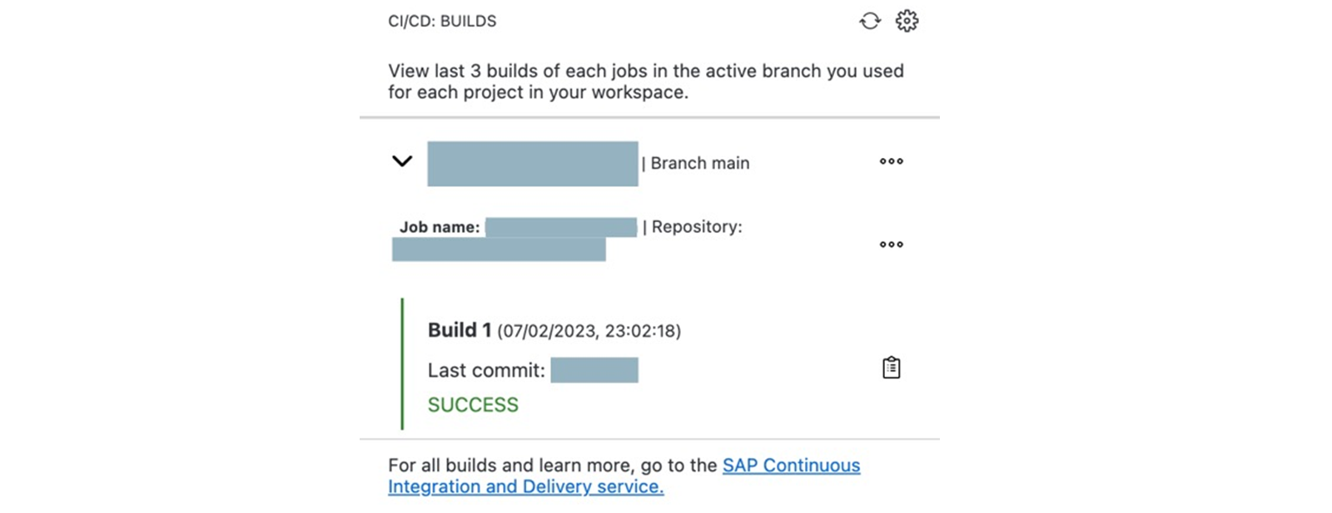This screenshot has height=513, width=1332.
Task: Open SAP Continuous Integration and Delivery service link
Action: [624, 476]
